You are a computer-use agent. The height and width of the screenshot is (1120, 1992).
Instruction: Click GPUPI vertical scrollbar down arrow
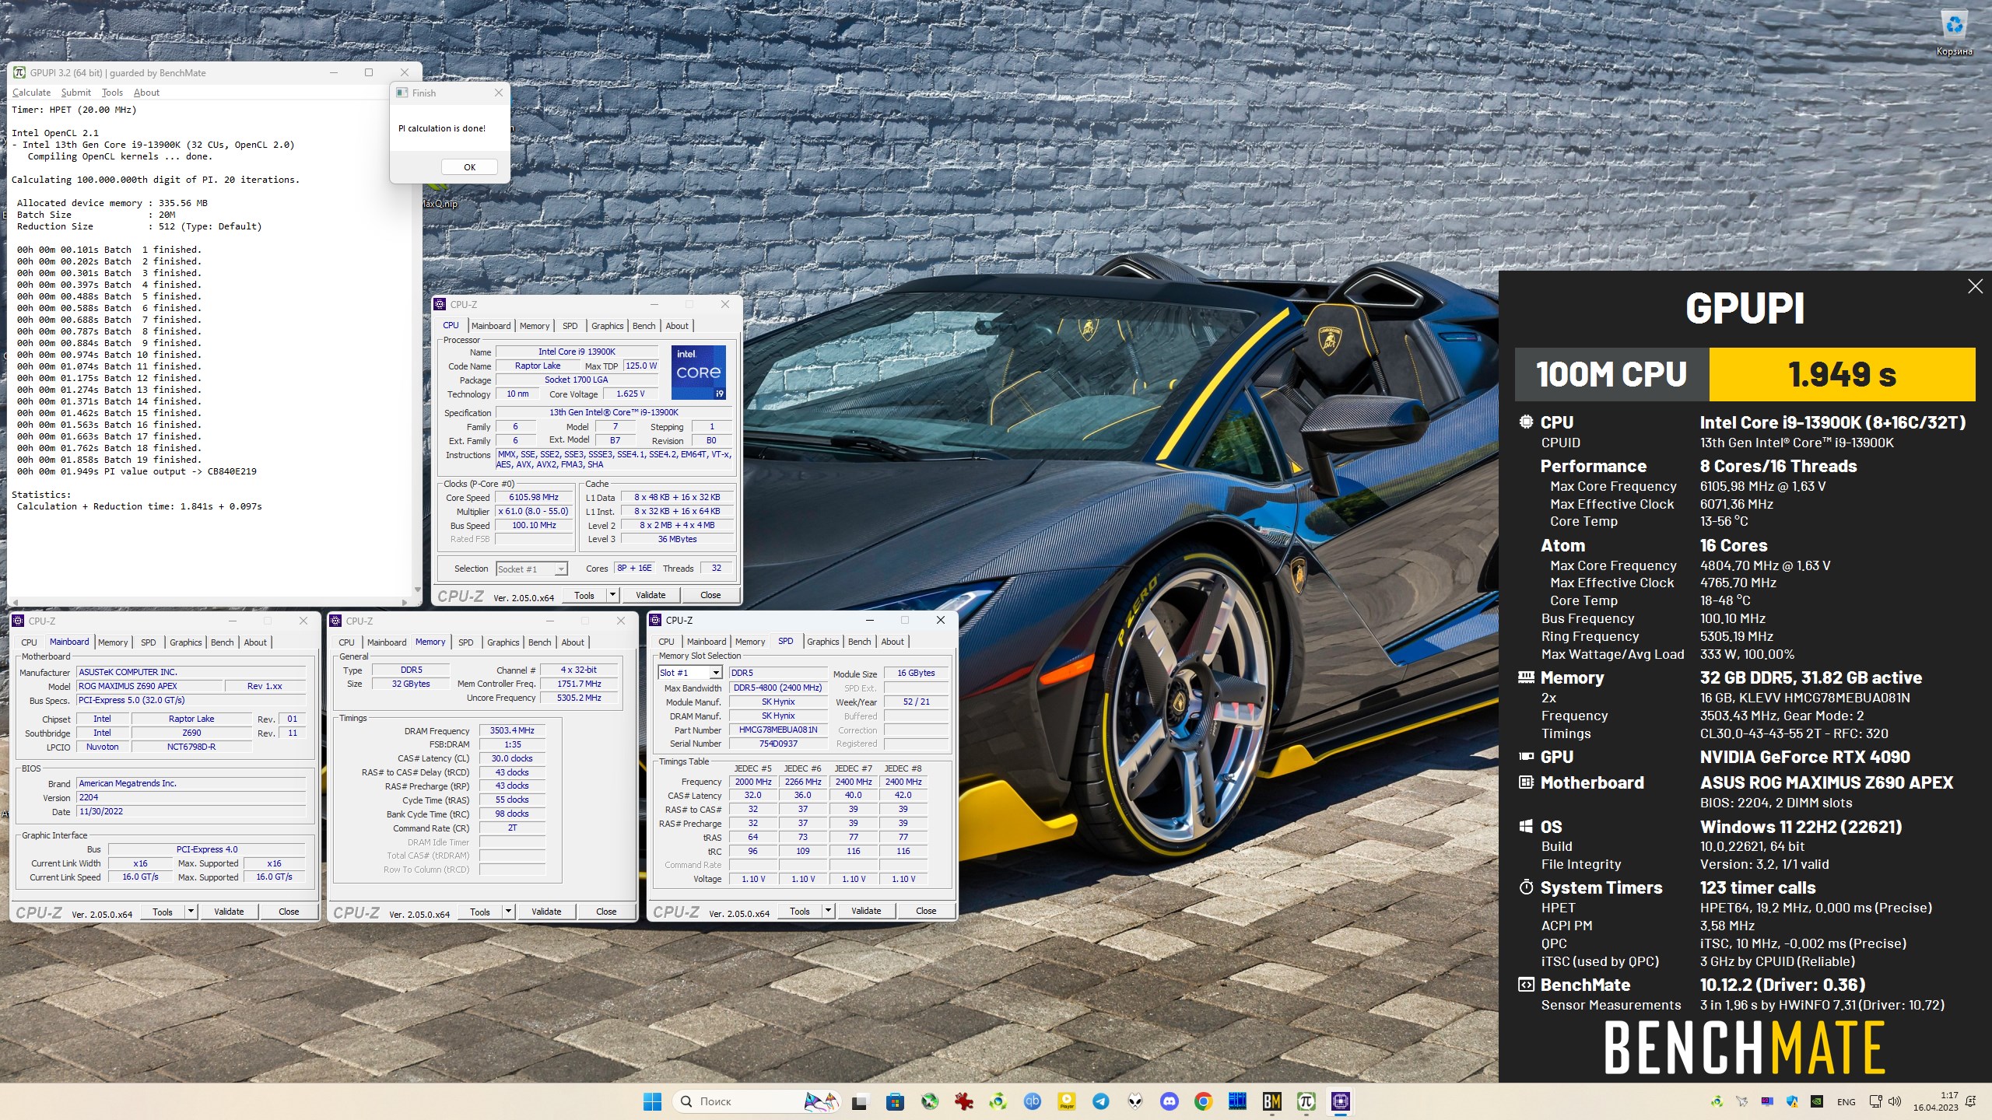[418, 590]
